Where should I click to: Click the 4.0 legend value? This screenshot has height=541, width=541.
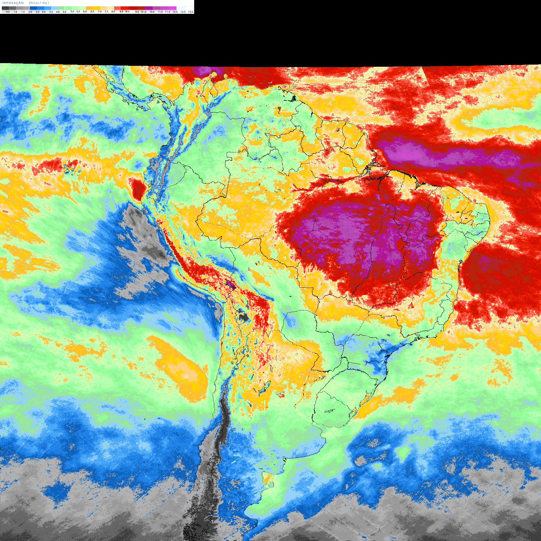[x=58, y=12]
